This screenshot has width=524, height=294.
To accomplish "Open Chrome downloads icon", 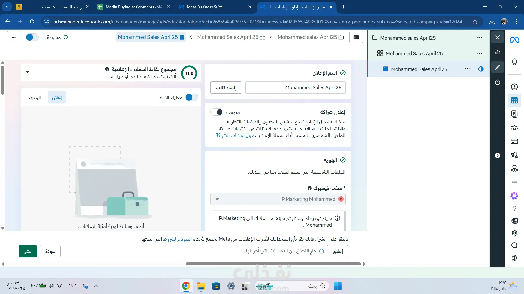I will click(x=492, y=22).
